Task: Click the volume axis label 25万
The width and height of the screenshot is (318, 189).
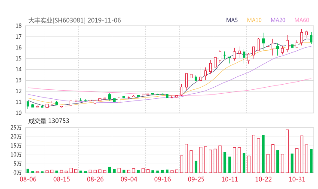Action: pos(16,128)
